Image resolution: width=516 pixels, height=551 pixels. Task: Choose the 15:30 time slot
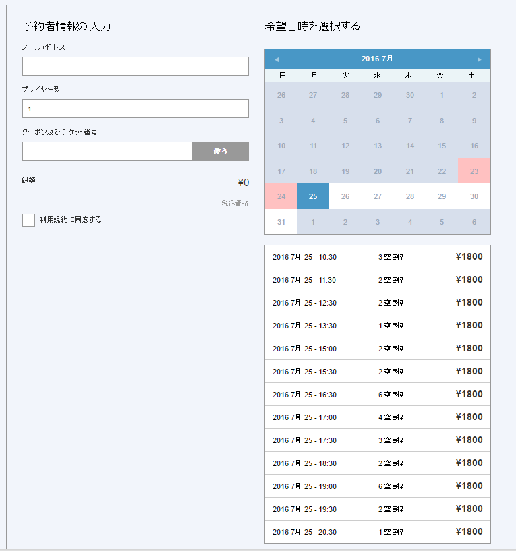378,372
